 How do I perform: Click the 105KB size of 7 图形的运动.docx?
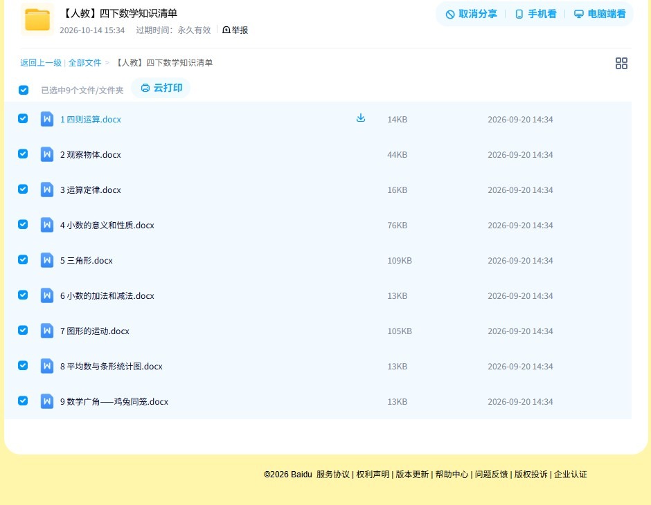[400, 331]
